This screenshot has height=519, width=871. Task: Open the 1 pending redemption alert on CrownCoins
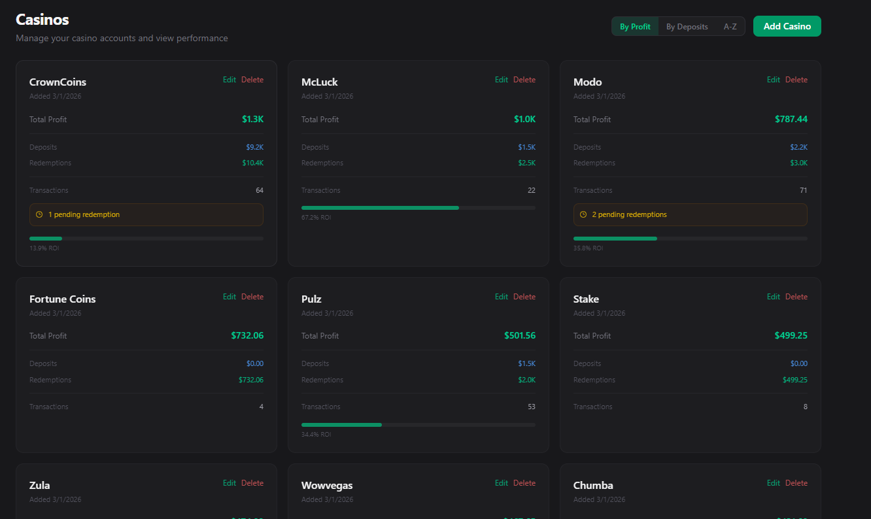[146, 214]
